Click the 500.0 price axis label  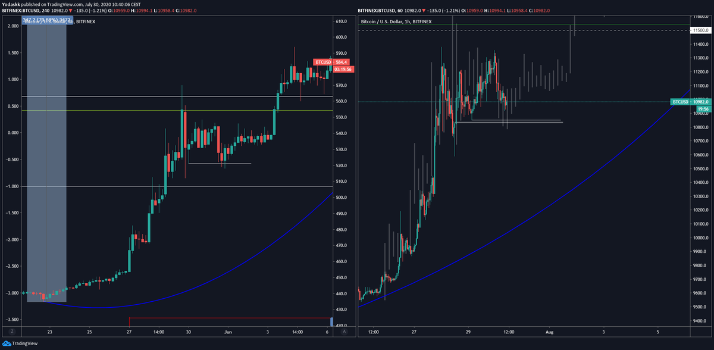pyautogui.click(x=341, y=198)
